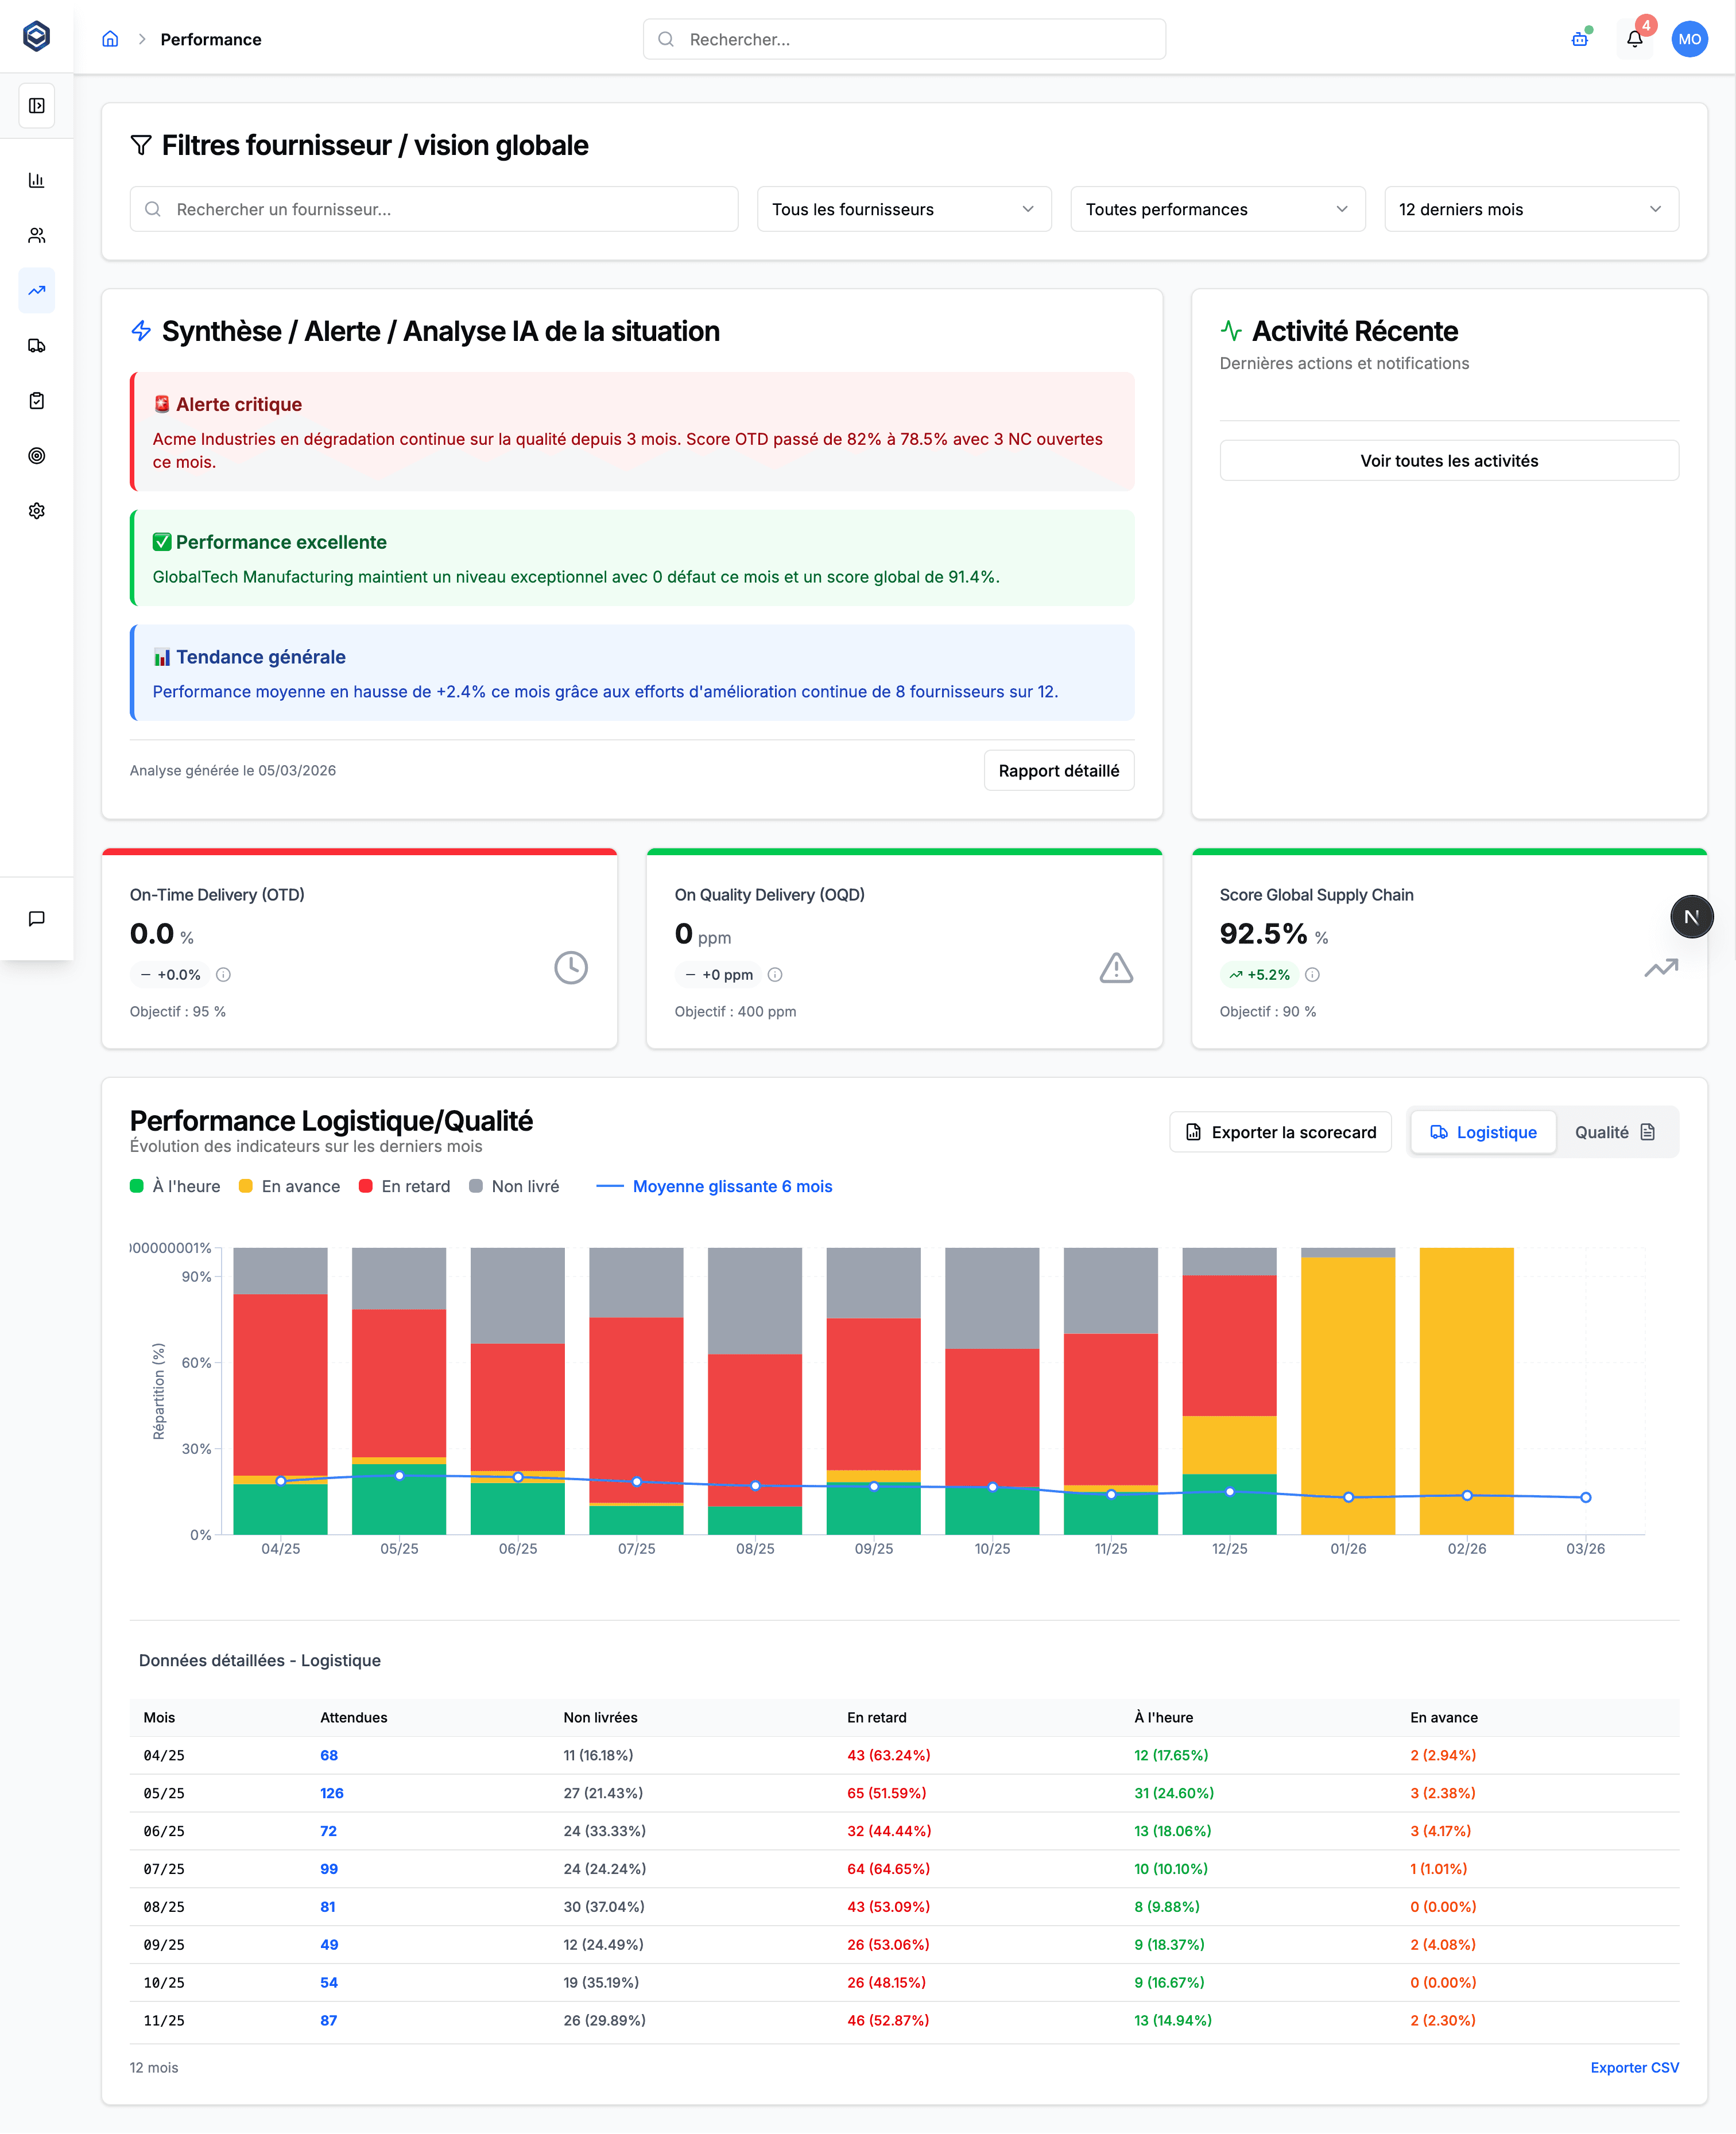Image resolution: width=1736 pixels, height=2134 pixels.
Task: Open the clipboard check sidebar icon
Action: [x=37, y=401]
